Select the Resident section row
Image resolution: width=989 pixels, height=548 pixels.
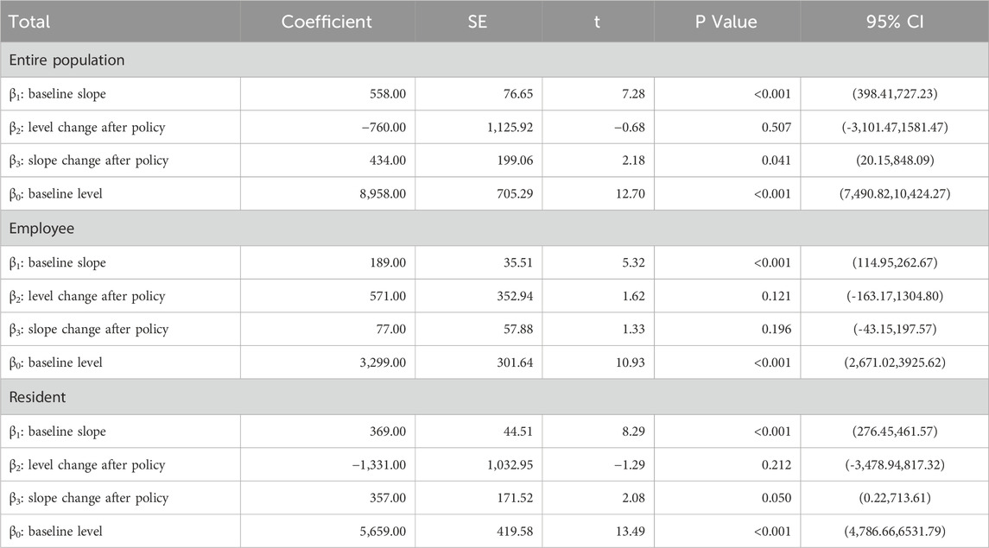pos(494,397)
